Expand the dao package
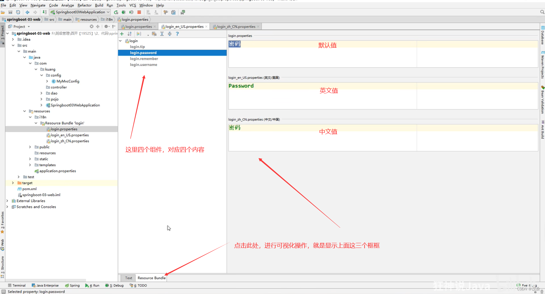The height and width of the screenshot is (294, 545). tap(42, 93)
